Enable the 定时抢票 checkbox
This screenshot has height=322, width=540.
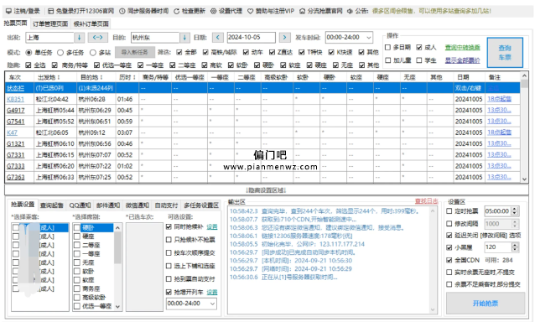click(449, 211)
